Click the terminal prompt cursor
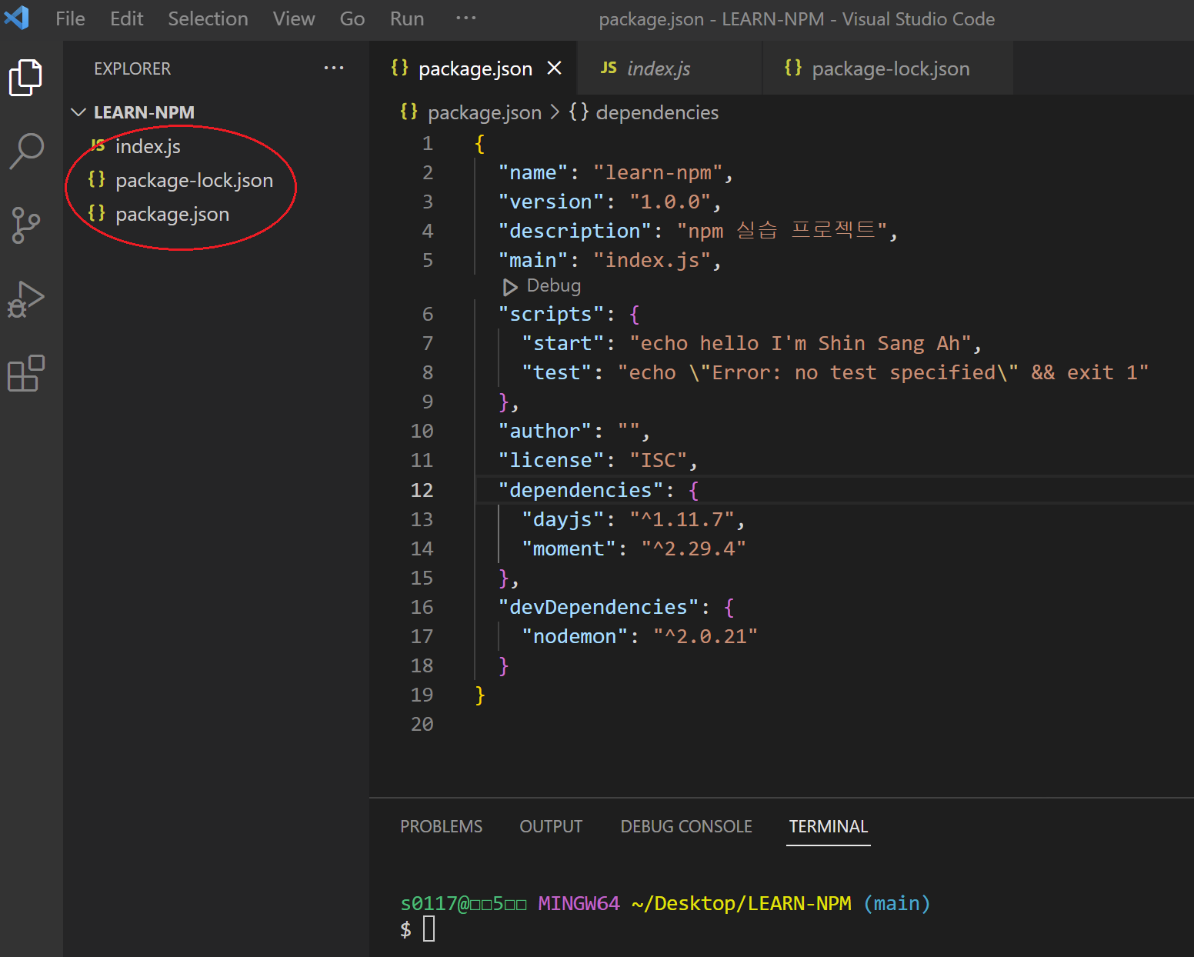 point(429,929)
